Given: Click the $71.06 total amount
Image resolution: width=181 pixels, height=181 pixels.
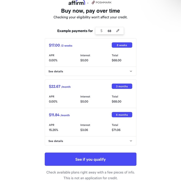Looking at the screenshot, I should 116,130.
